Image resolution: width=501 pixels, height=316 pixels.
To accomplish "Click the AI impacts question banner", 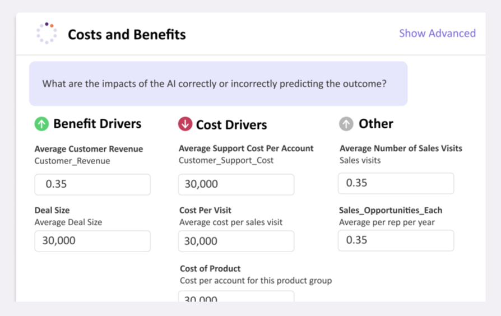I will tap(218, 83).
